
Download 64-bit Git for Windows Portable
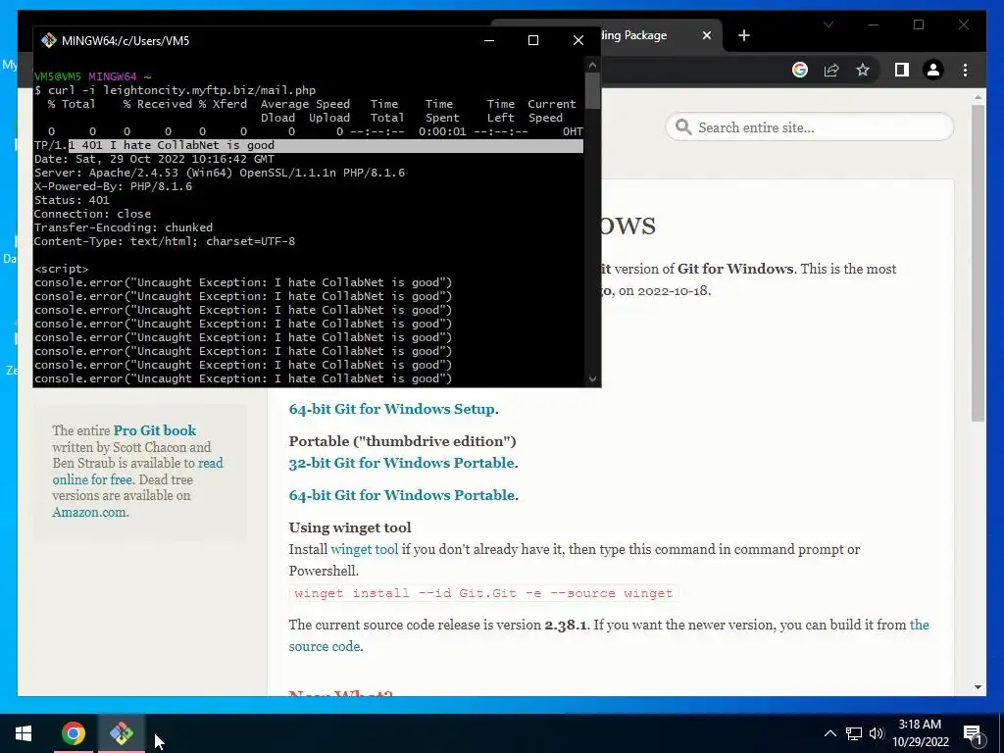(401, 495)
